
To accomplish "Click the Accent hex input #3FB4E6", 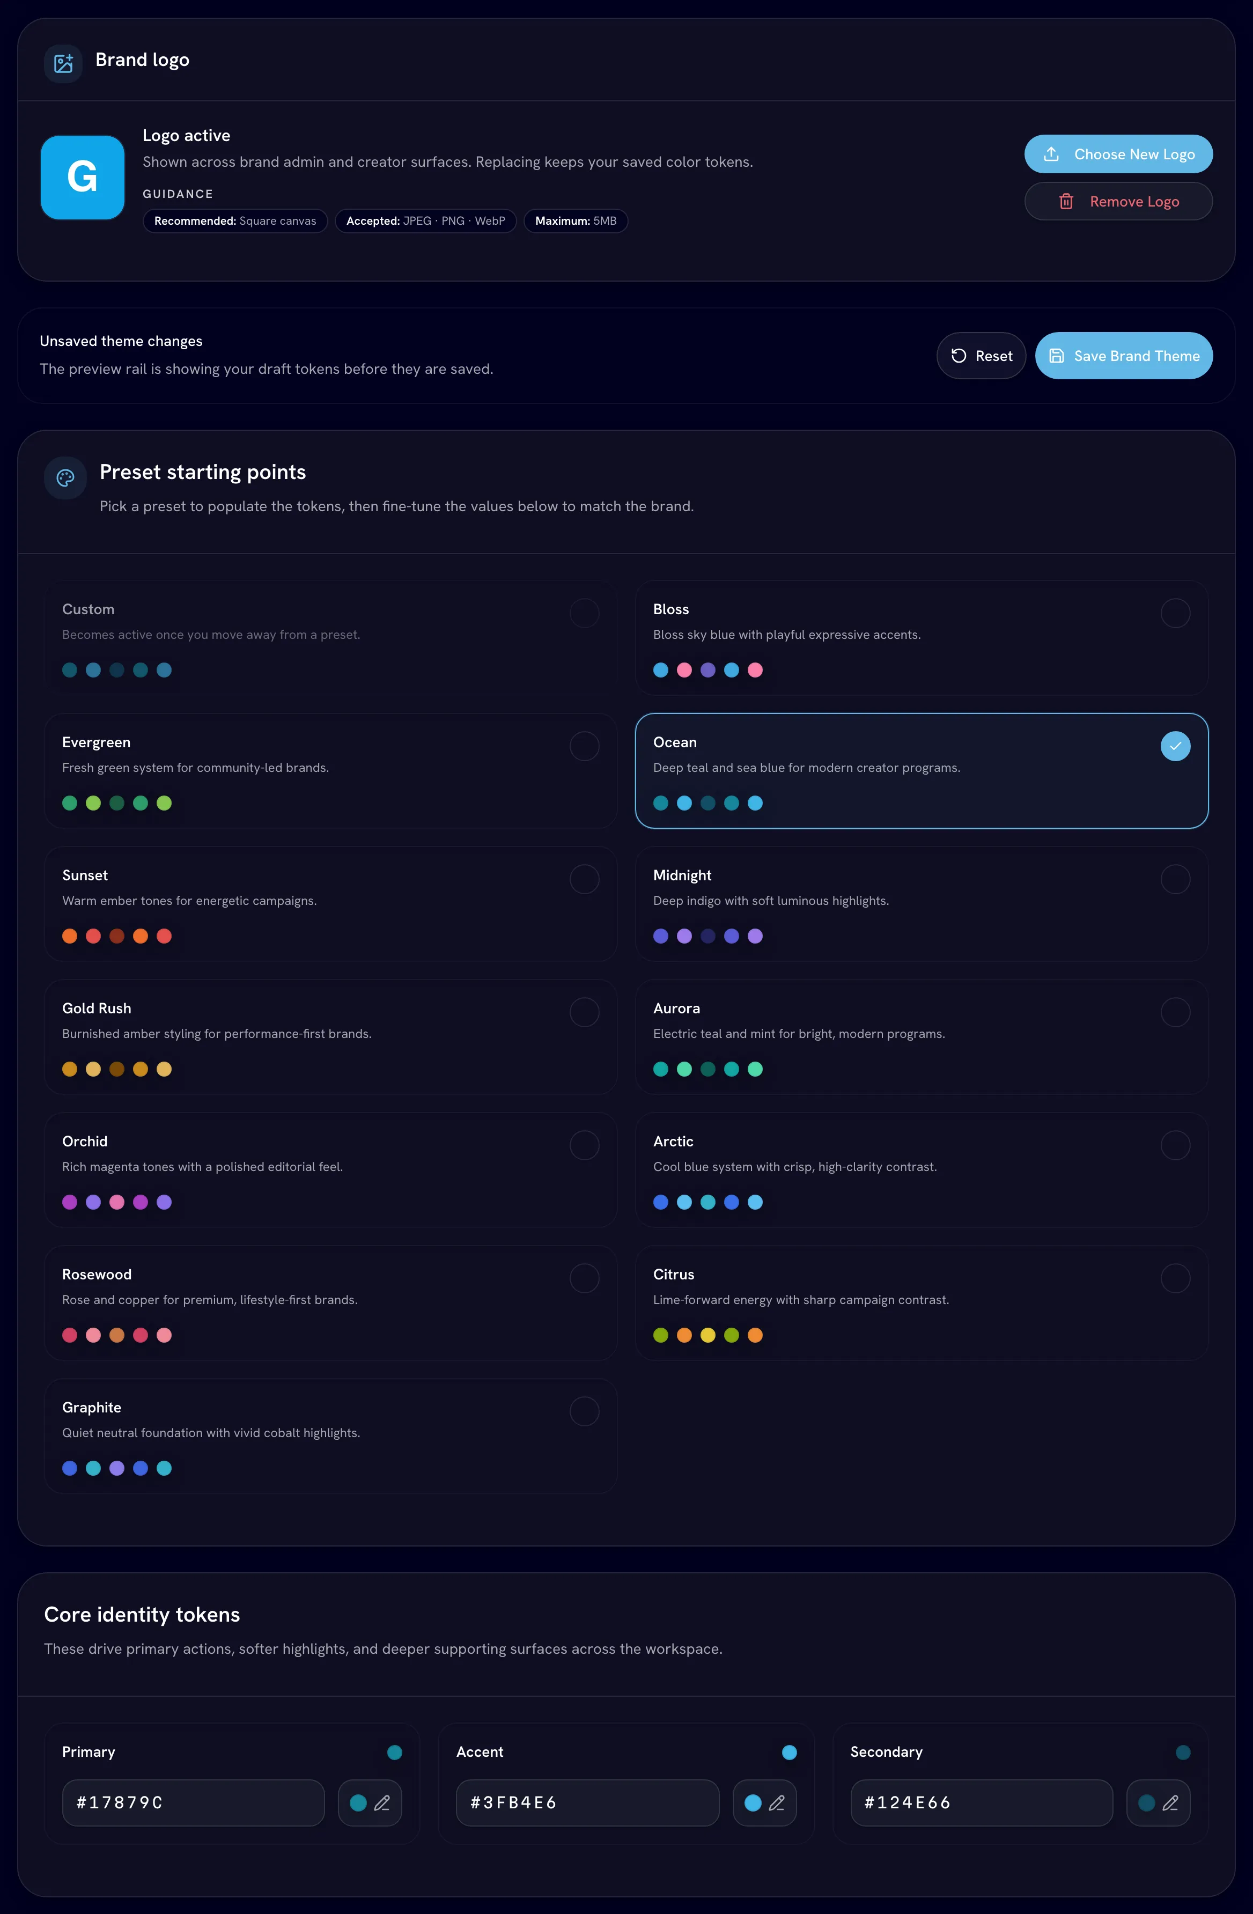I will pos(588,1803).
